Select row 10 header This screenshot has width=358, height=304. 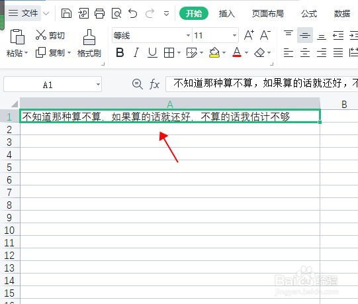click(9, 230)
